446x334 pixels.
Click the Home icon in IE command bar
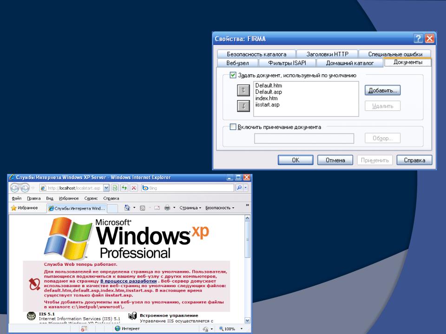127,208
